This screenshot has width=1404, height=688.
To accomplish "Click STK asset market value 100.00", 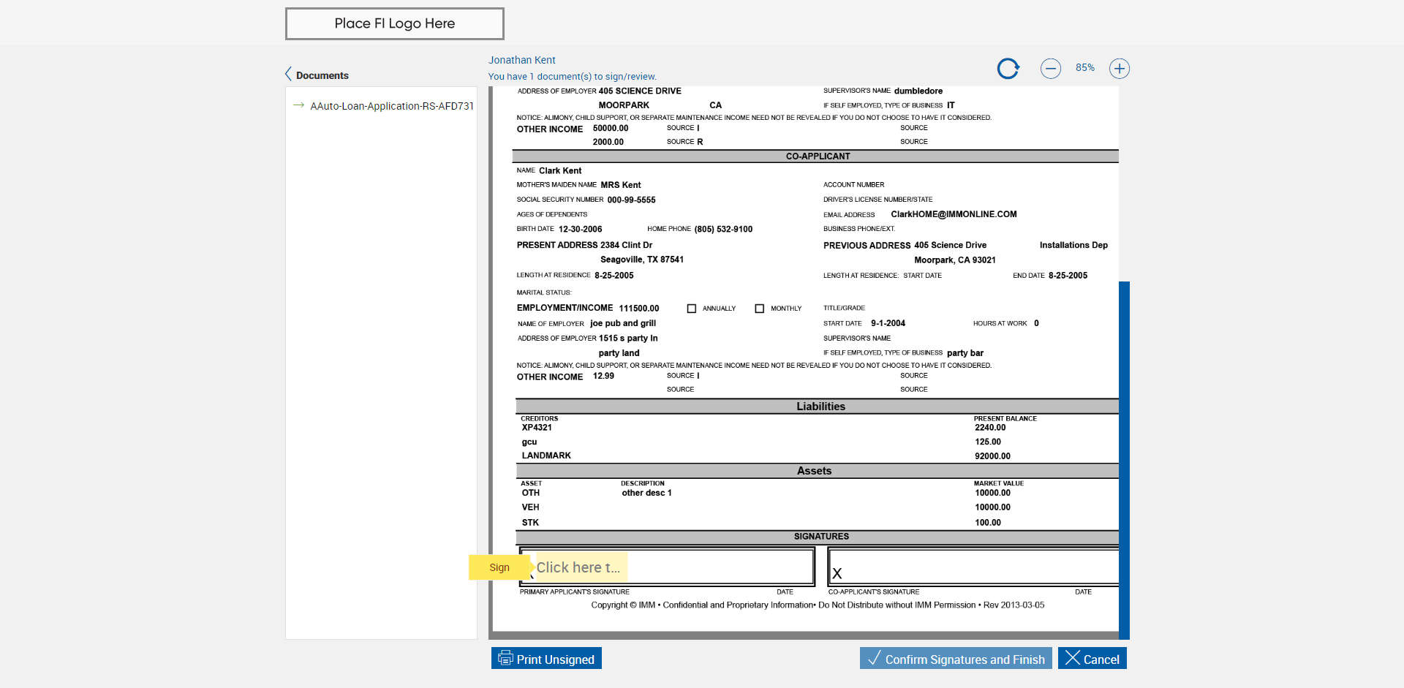I will click(x=988, y=523).
